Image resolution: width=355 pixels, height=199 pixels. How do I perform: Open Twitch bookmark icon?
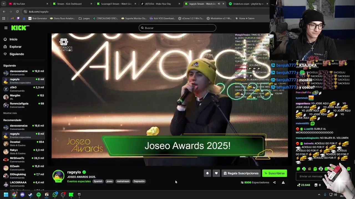coord(18,19)
